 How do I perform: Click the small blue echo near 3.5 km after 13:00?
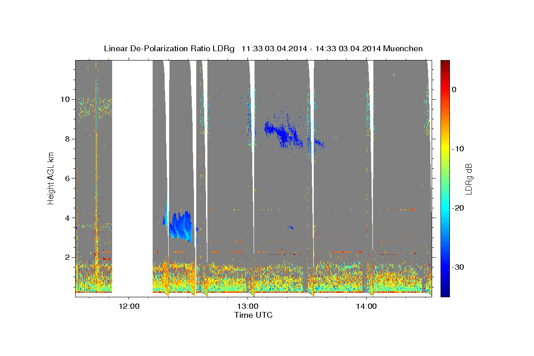pyautogui.click(x=291, y=227)
